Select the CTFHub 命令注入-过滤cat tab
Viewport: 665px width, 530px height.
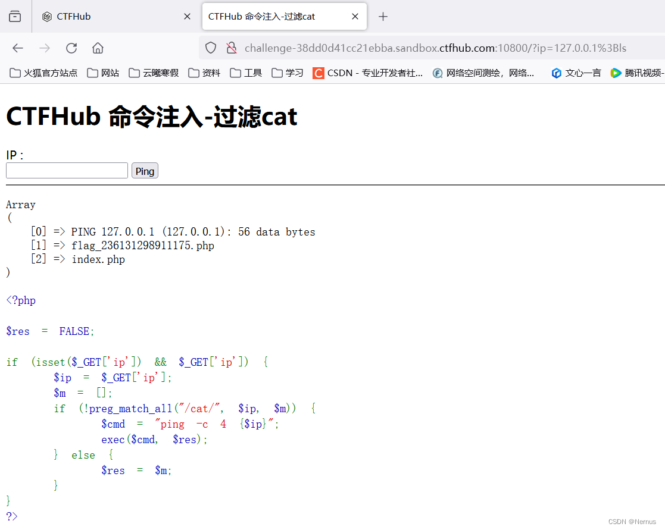(284, 17)
